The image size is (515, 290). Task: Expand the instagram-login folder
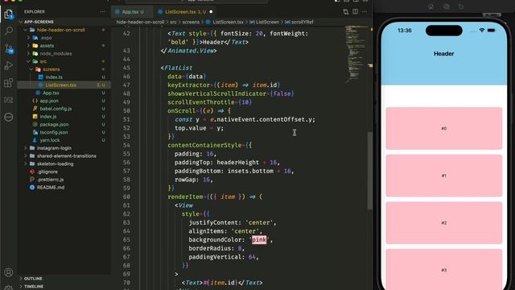[x=25, y=148]
